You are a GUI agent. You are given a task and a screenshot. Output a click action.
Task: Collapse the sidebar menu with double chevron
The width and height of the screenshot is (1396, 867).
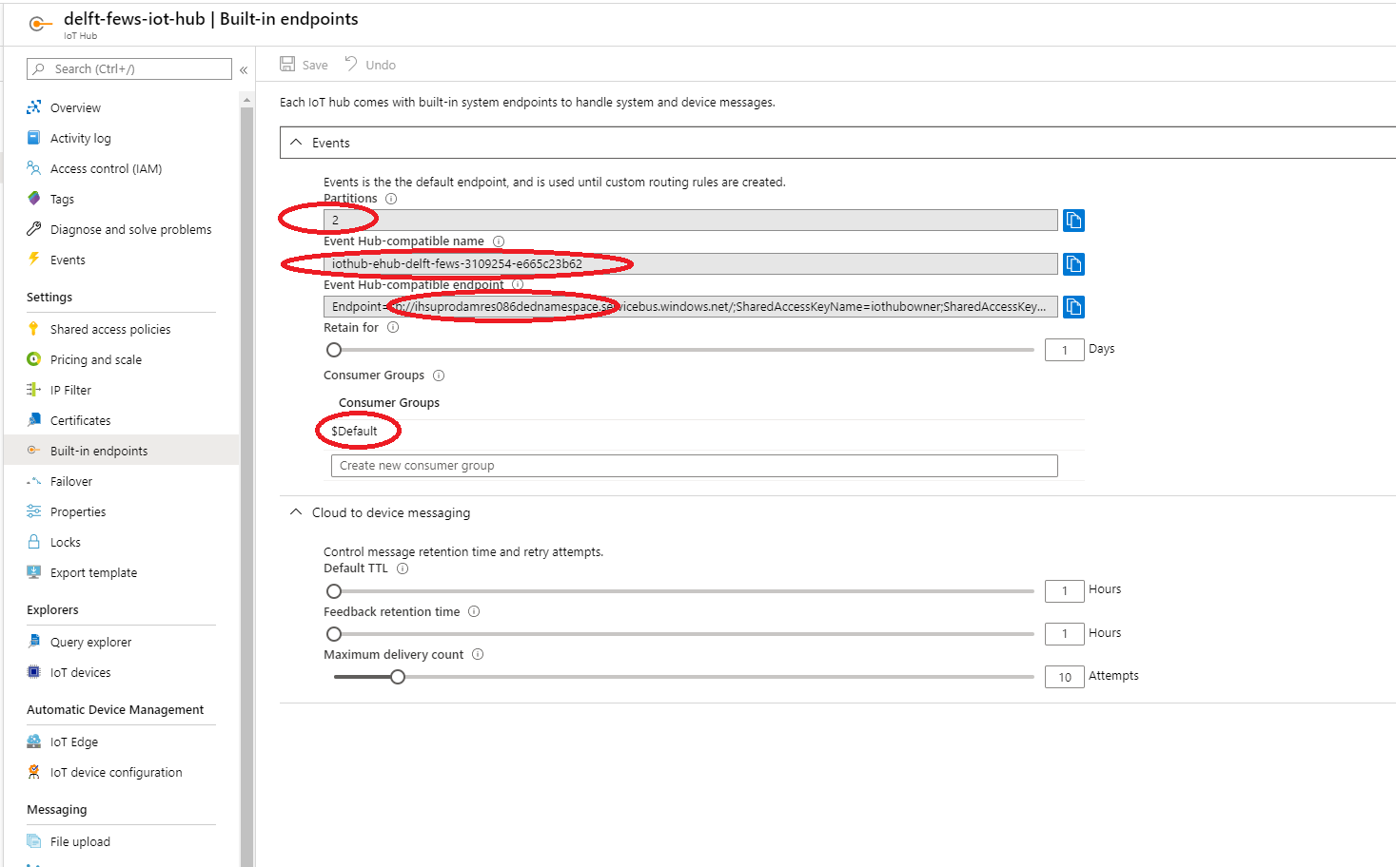(x=244, y=69)
